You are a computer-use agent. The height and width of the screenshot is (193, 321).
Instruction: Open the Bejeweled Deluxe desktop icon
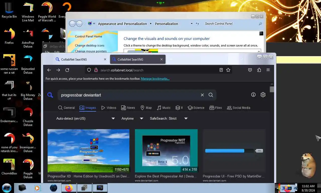(28, 64)
